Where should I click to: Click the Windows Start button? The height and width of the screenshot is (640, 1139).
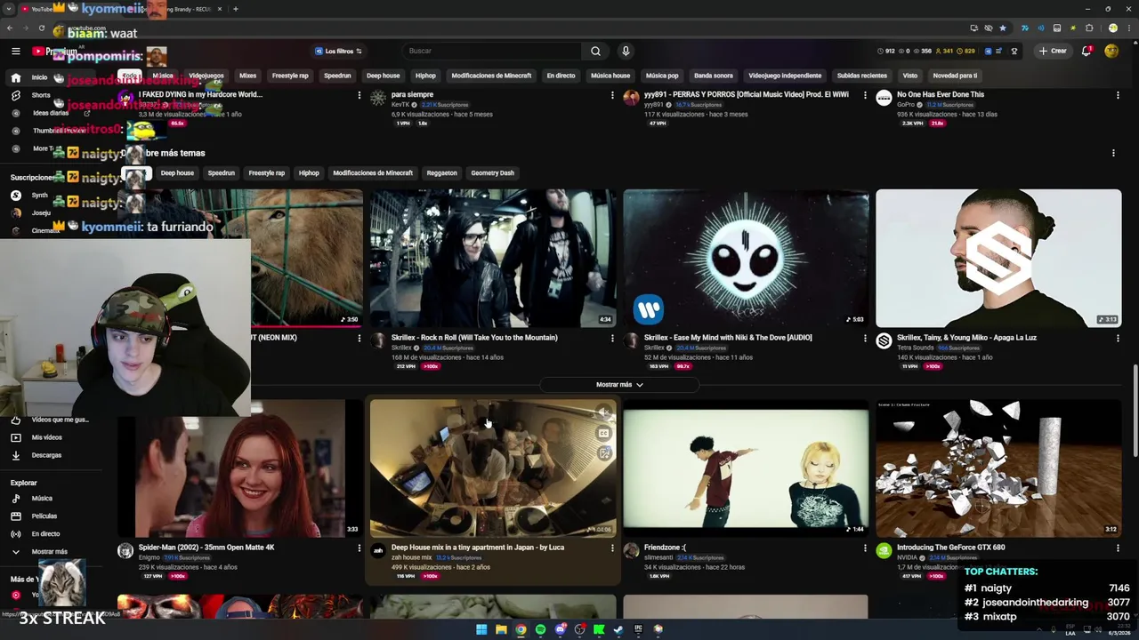(x=481, y=629)
